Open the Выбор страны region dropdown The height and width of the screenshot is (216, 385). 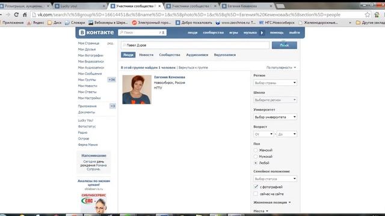click(x=275, y=83)
